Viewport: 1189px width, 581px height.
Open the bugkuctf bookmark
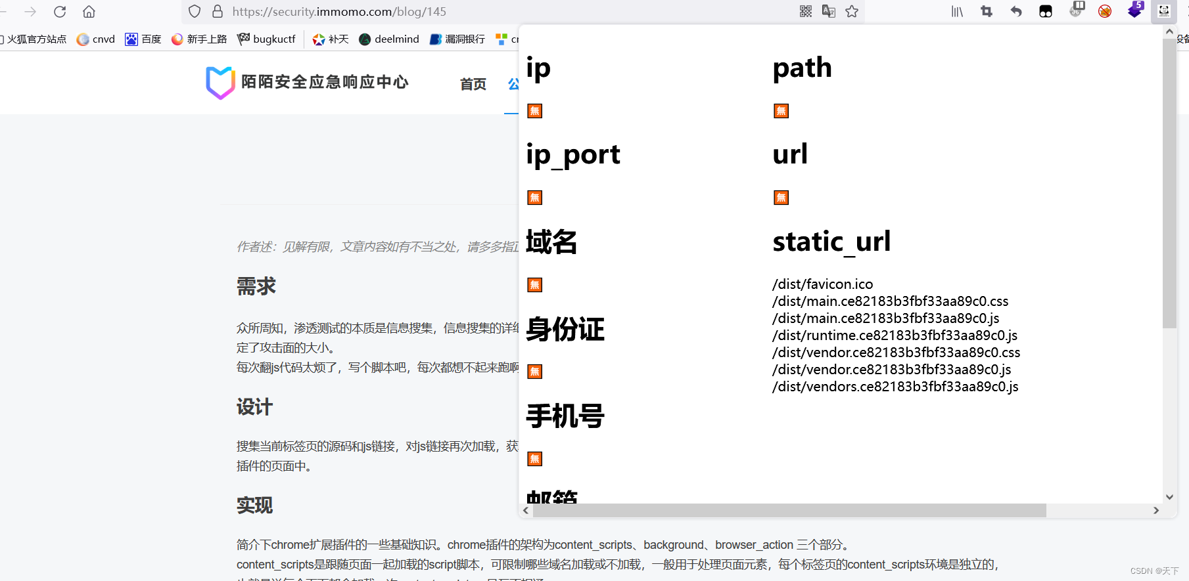coord(266,39)
